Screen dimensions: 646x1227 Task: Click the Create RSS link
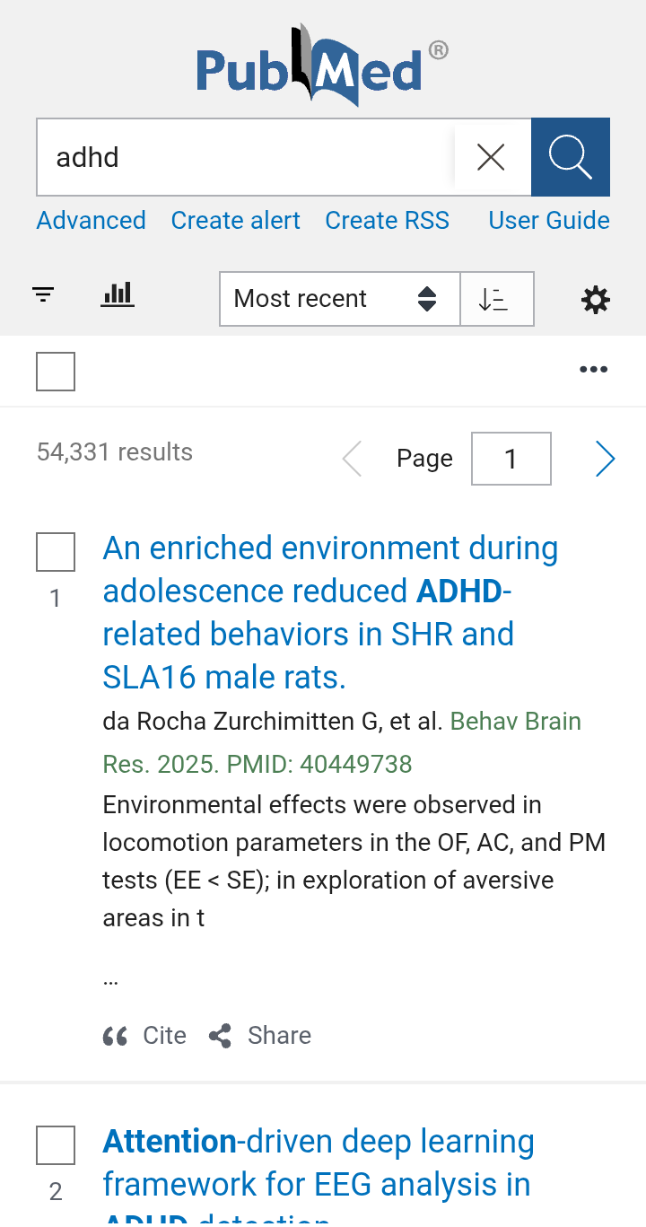pos(387,221)
